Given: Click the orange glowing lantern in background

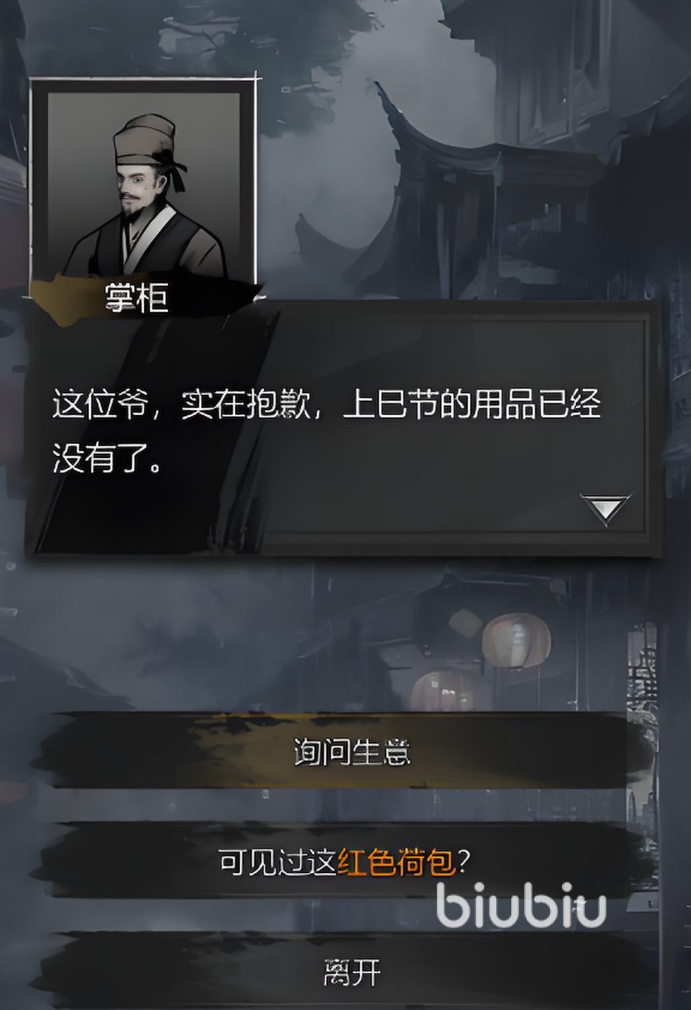Looking at the screenshot, I should [x=516, y=639].
